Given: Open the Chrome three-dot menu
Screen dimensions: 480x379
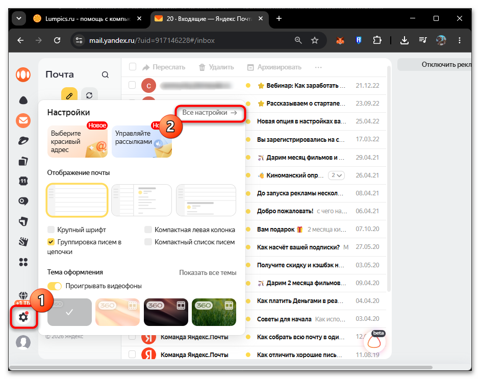Looking at the screenshot, I should (459, 40).
